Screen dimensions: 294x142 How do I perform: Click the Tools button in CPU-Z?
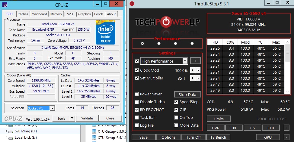pyautogui.click(x=61, y=118)
